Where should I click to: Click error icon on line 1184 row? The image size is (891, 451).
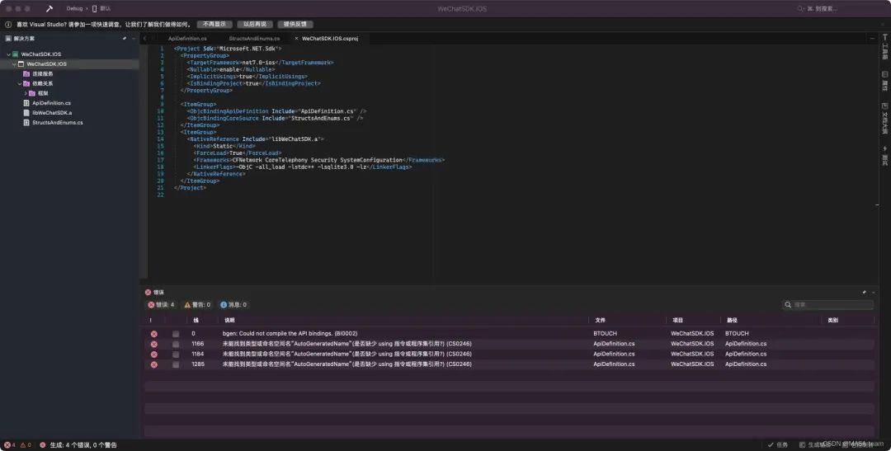154,355
